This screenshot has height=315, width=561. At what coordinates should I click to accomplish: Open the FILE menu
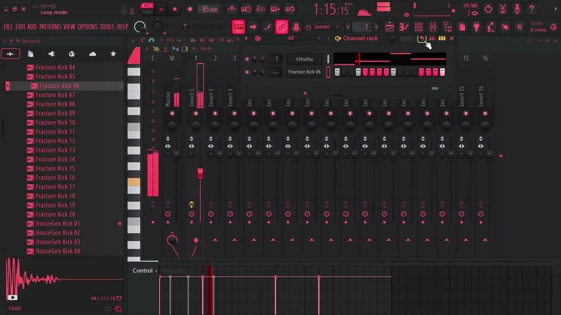point(8,27)
